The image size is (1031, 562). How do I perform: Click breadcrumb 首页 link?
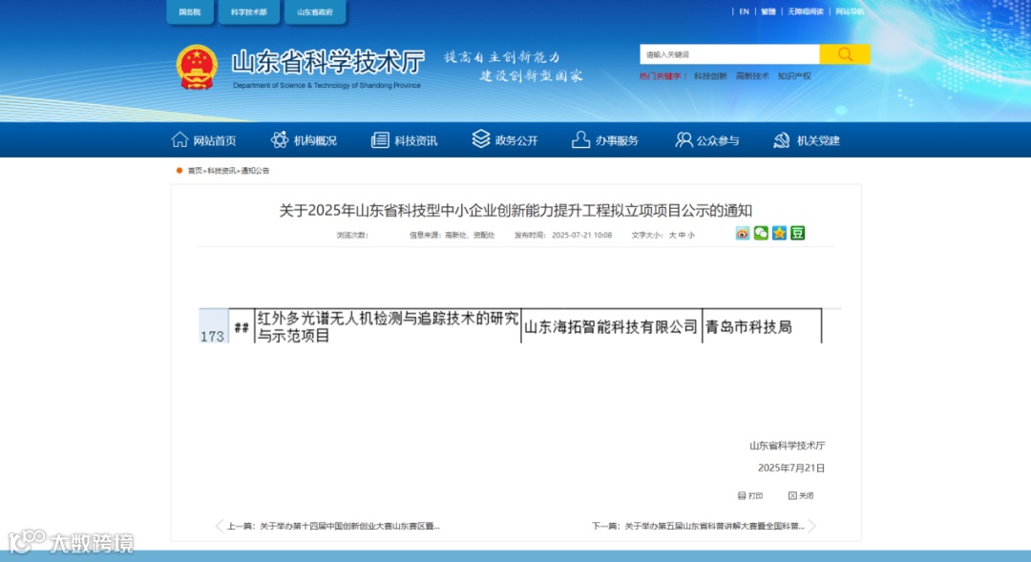(195, 171)
